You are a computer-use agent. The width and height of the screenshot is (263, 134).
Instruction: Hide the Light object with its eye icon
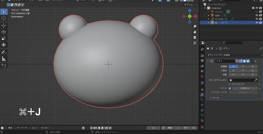257,15
